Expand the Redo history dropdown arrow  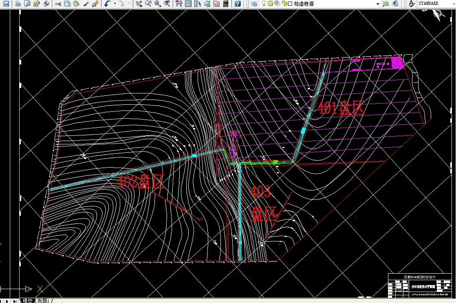tap(130, 4)
